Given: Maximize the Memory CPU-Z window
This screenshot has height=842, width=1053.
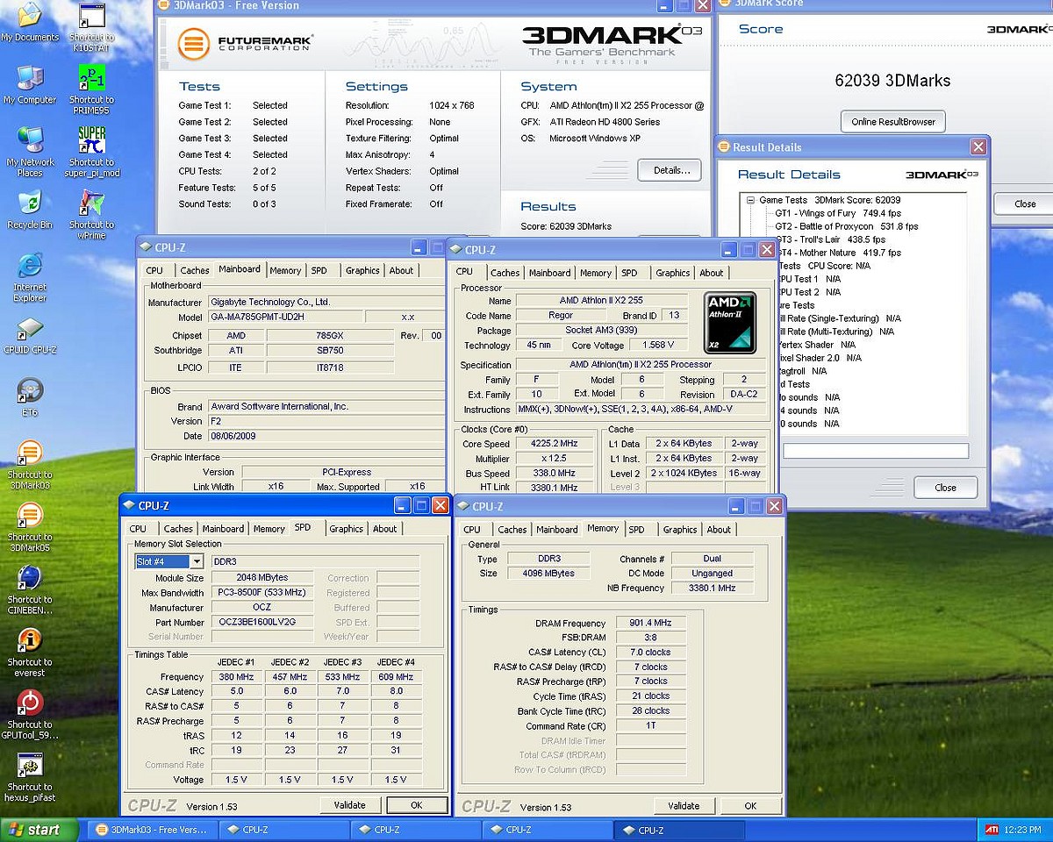Looking at the screenshot, I should click(x=756, y=506).
